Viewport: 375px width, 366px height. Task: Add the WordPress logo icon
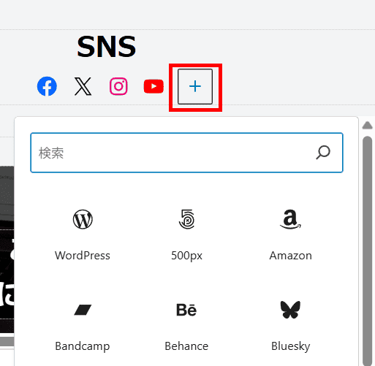[x=83, y=219]
